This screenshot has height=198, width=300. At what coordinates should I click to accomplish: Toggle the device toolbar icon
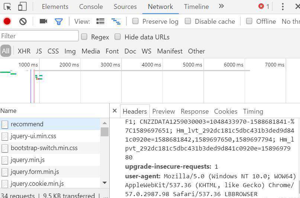tap(22, 6)
